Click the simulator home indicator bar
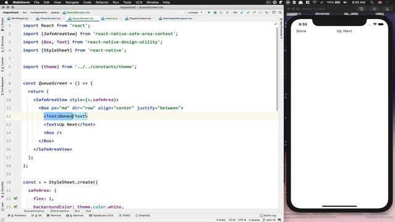 coord(339,206)
